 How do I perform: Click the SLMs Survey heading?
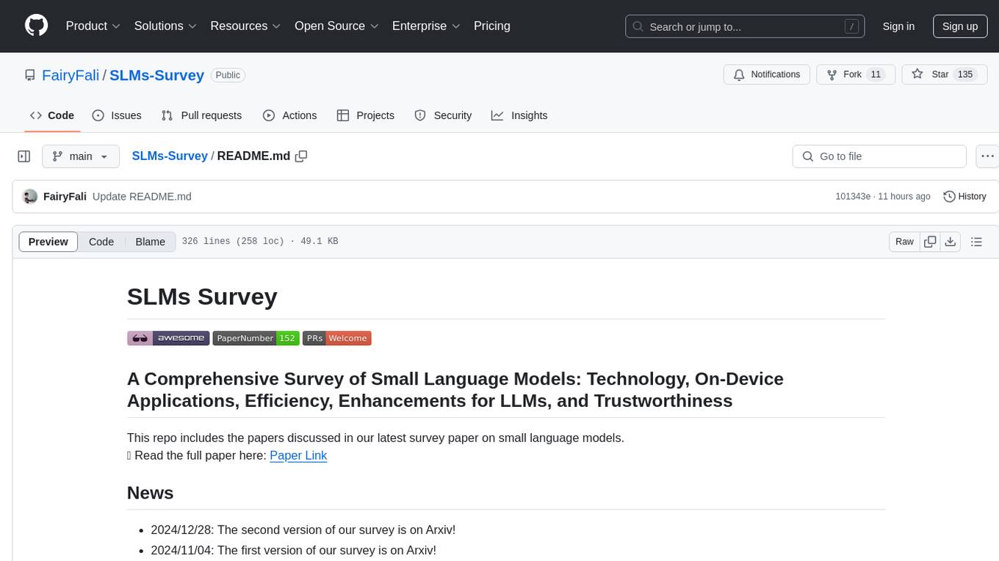[202, 297]
